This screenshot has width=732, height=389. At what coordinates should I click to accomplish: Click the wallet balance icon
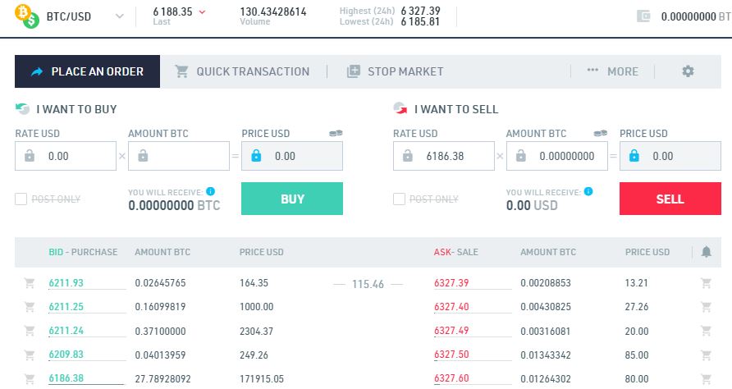[x=644, y=16]
